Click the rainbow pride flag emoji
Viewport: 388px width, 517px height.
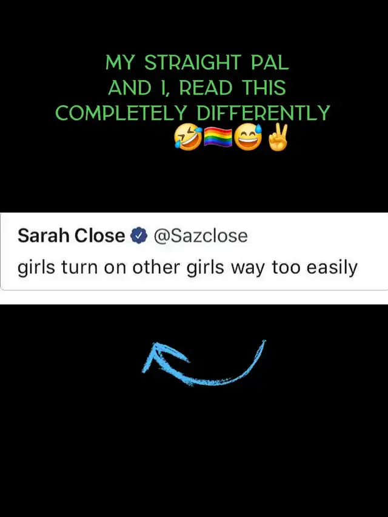218,138
